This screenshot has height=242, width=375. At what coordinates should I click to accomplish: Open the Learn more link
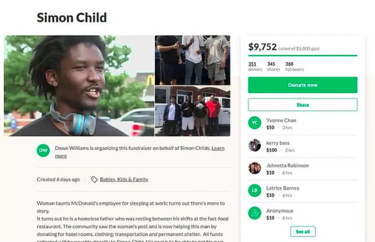click(x=140, y=152)
